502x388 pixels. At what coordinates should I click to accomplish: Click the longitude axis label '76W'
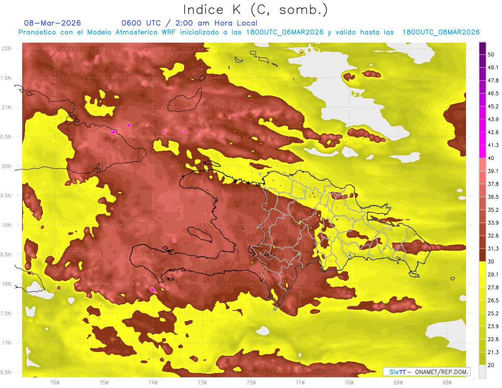tap(55, 382)
